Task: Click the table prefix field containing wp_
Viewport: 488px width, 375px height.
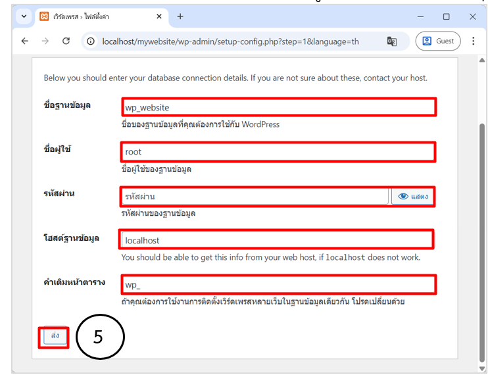Action: [x=278, y=285]
